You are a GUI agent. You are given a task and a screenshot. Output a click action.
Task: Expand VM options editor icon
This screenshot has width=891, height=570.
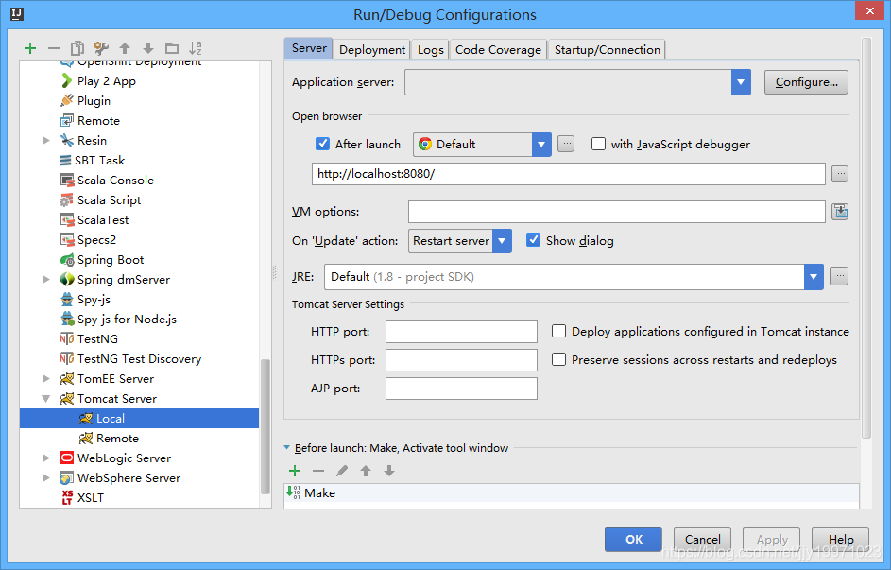(x=840, y=212)
